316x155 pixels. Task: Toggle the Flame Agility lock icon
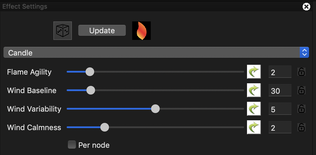point(302,72)
